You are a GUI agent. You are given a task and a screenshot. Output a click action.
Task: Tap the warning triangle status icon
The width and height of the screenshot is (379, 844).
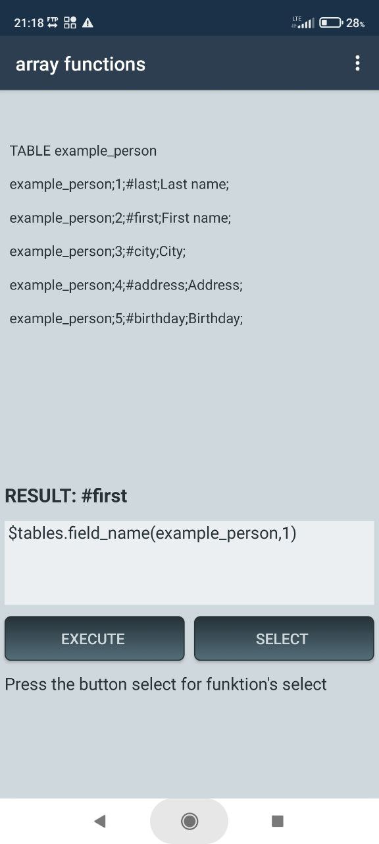pyautogui.click(x=88, y=22)
